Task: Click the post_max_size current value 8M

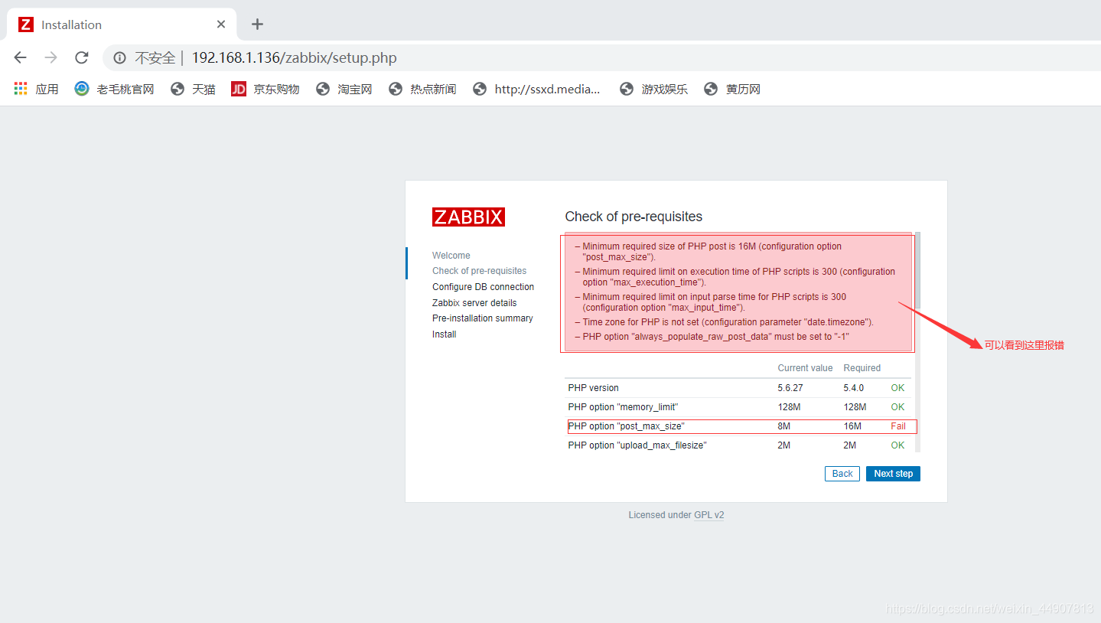Action: [784, 426]
